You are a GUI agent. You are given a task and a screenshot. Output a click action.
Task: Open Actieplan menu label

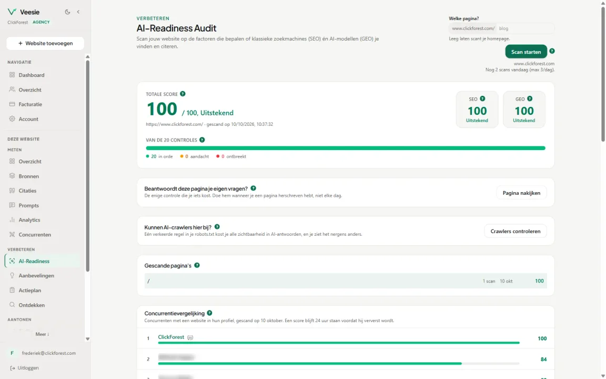pyautogui.click(x=30, y=291)
